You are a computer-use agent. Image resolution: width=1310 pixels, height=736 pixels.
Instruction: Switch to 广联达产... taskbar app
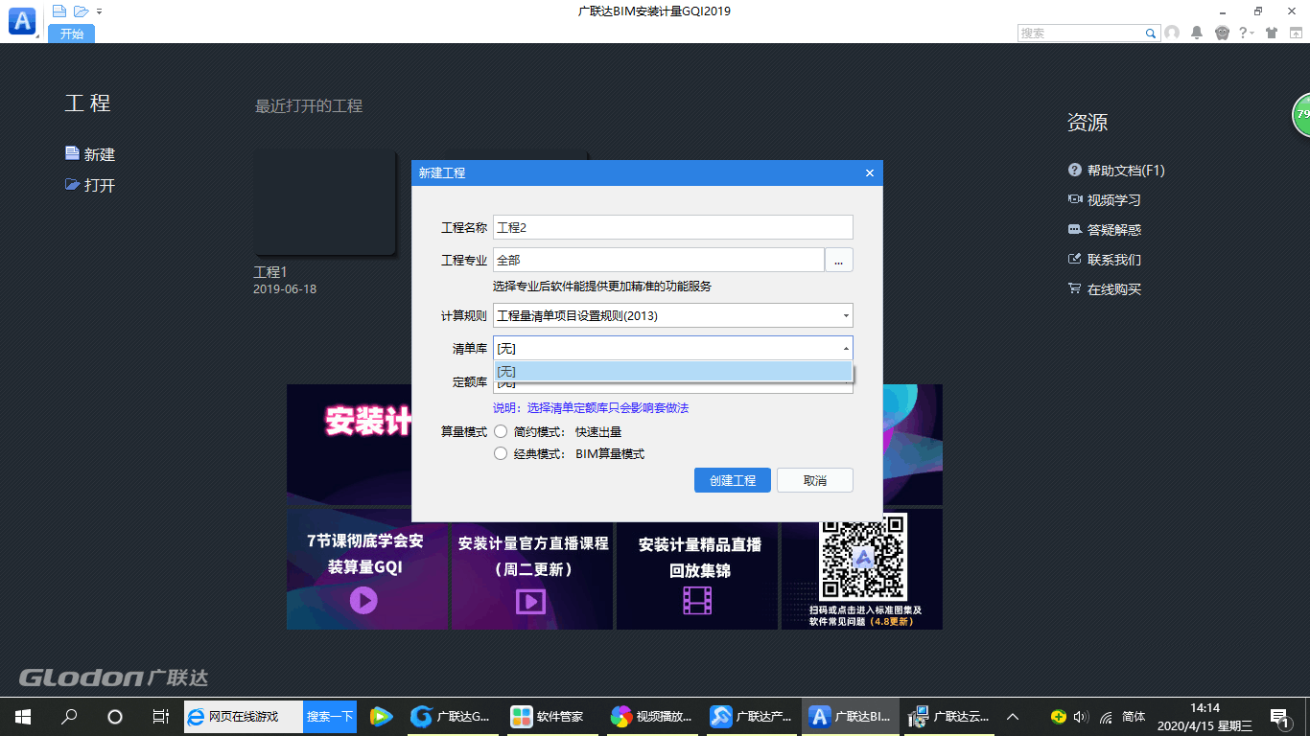coord(750,716)
